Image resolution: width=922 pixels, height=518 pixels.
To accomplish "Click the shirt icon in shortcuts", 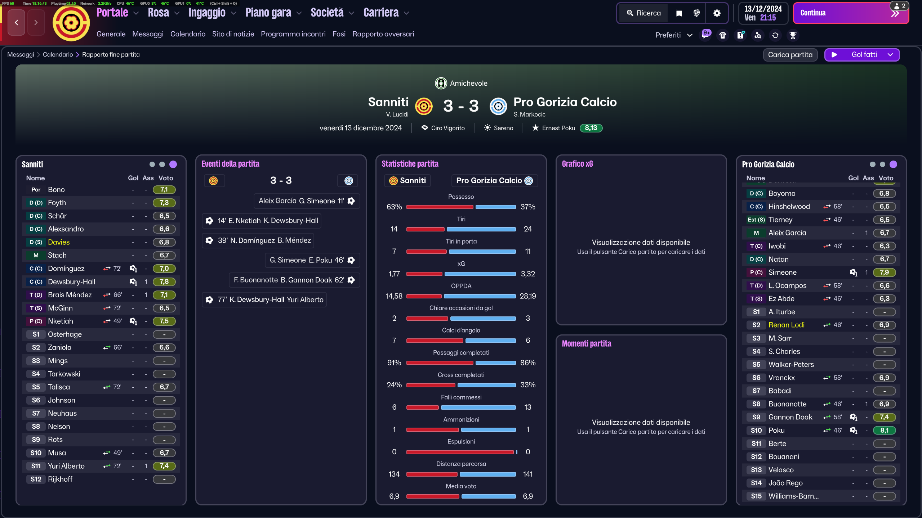I will (723, 35).
